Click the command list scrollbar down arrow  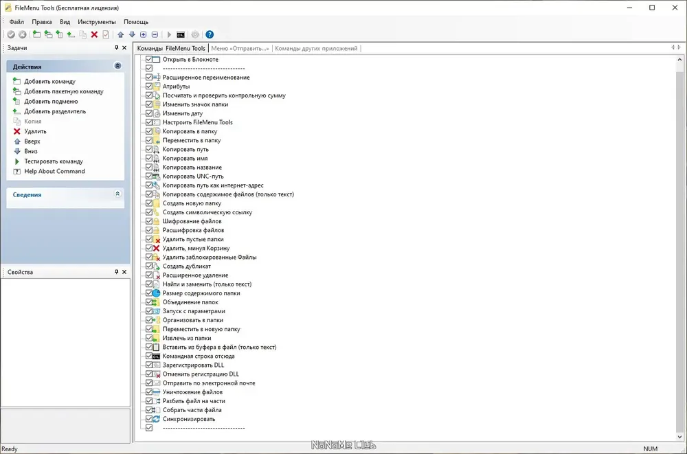(679, 436)
